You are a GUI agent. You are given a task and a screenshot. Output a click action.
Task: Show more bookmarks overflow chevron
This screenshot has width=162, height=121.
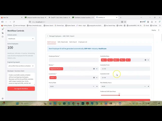(160, 25)
